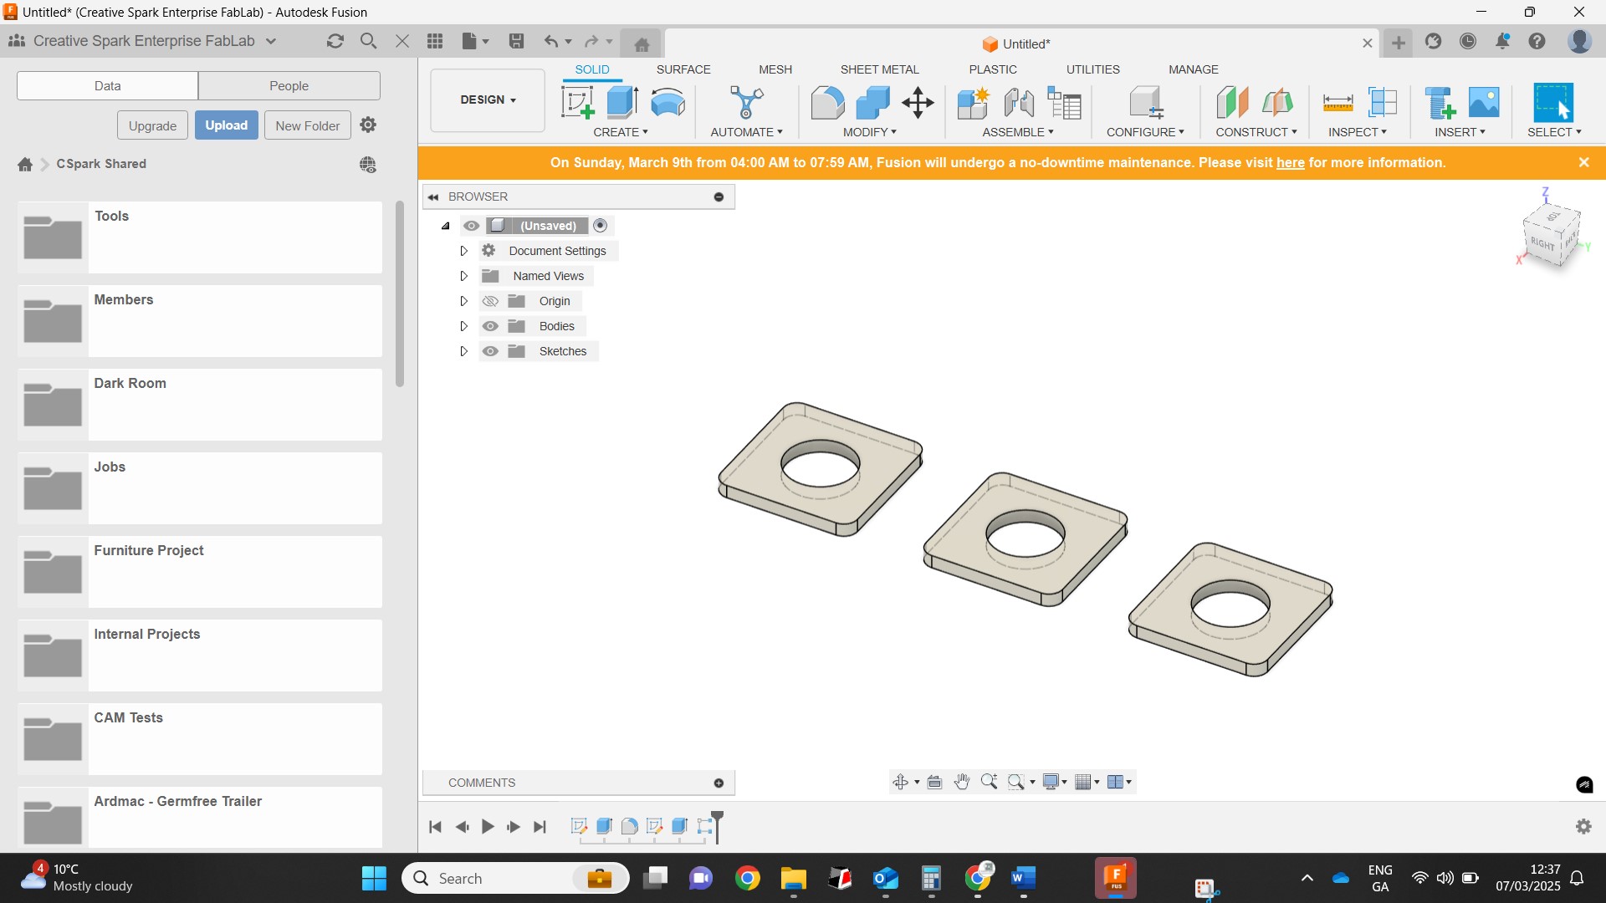The width and height of the screenshot is (1606, 903).
Task: Open the DESIGN workspace dropdown
Action: point(488,99)
